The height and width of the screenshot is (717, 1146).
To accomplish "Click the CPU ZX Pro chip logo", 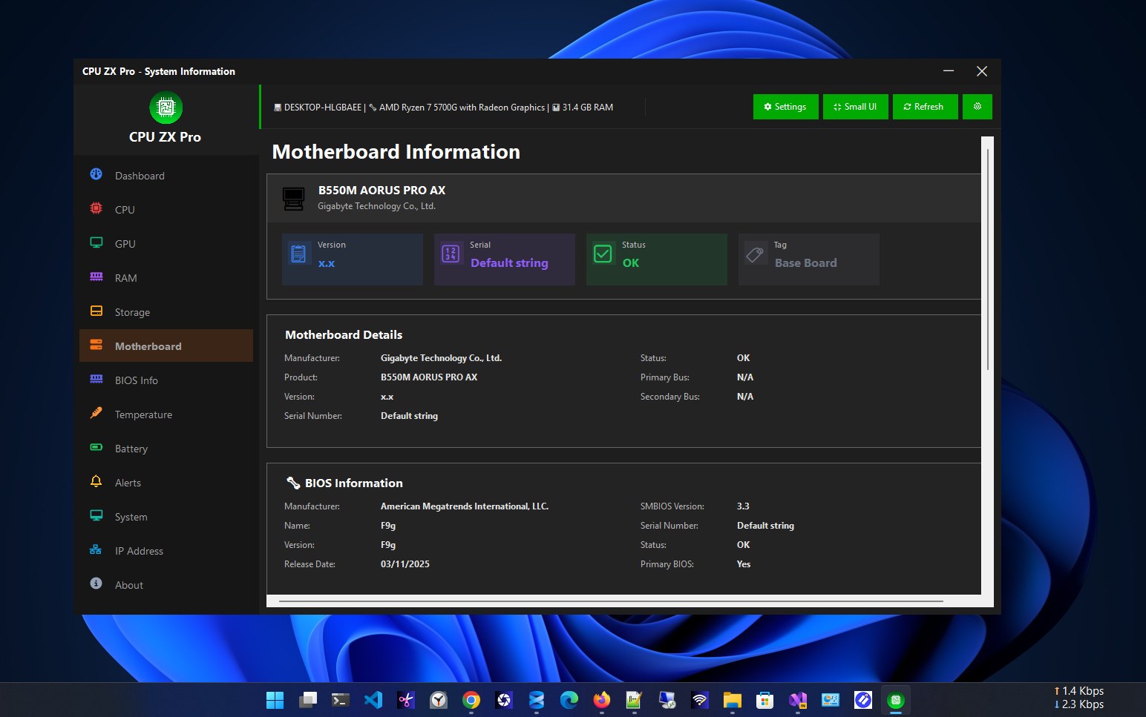I will click(166, 108).
